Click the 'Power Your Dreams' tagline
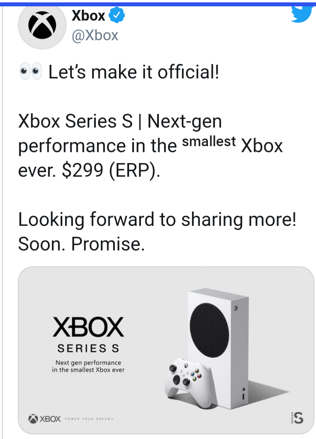This screenshot has height=439, width=316. click(89, 419)
